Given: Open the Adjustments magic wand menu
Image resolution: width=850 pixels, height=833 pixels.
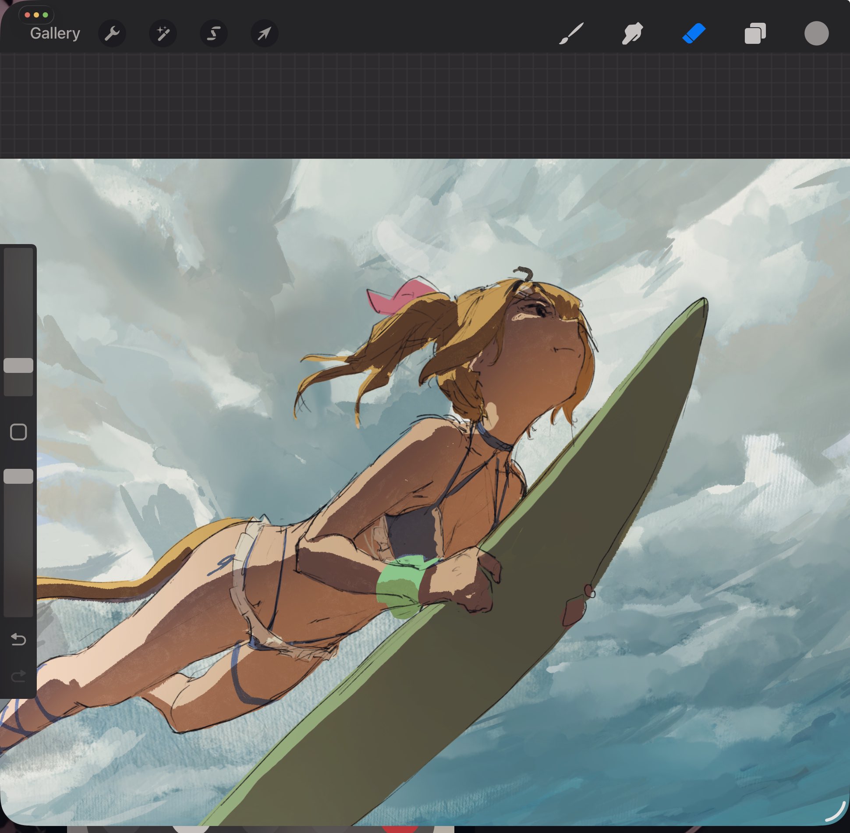Looking at the screenshot, I should pyautogui.click(x=163, y=33).
